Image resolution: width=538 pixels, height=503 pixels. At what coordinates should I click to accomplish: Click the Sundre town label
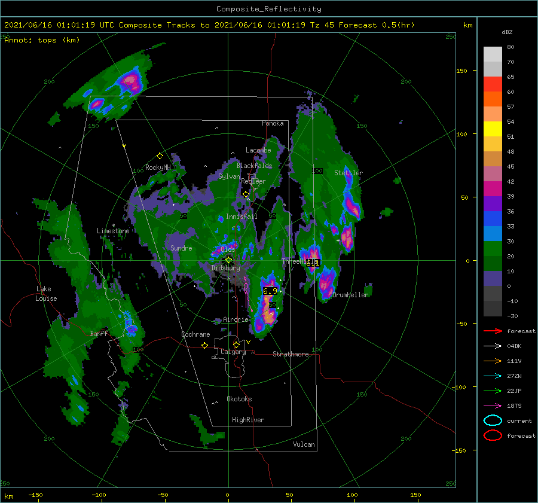point(181,248)
